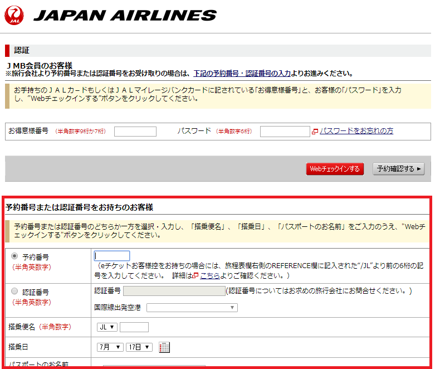This screenshot has width=440, height=369.
Task: Open the 17日 day dropdown
Action: 139,347
